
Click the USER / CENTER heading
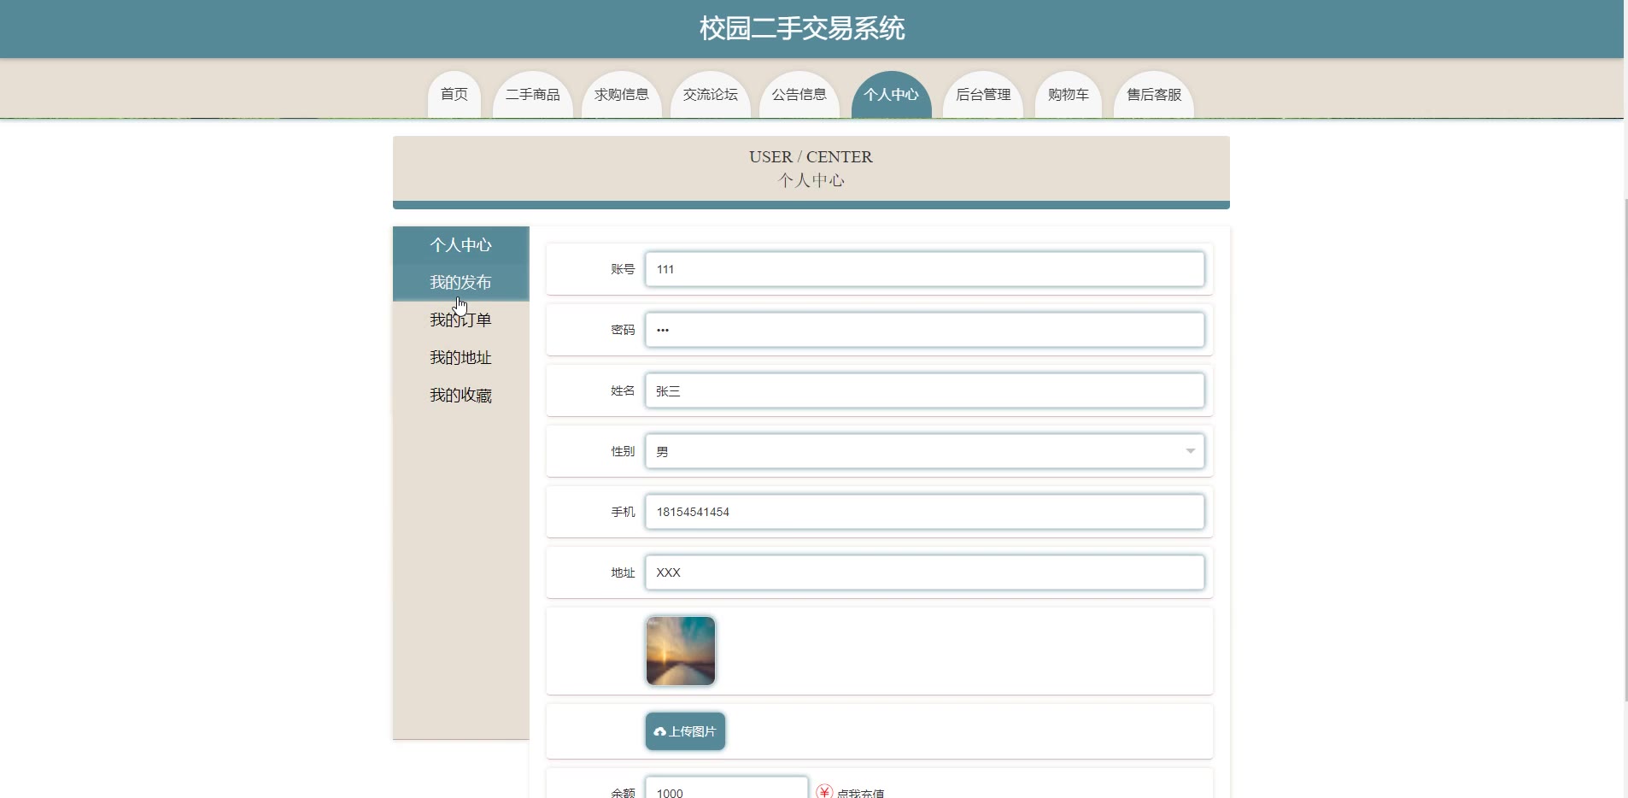click(811, 157)
